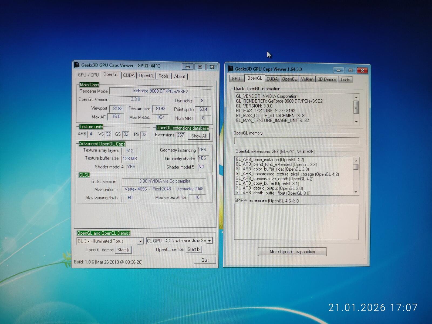Select GL_ARB_base_instance (OpenGL 4.2) entry

click(x=270, y=160)
